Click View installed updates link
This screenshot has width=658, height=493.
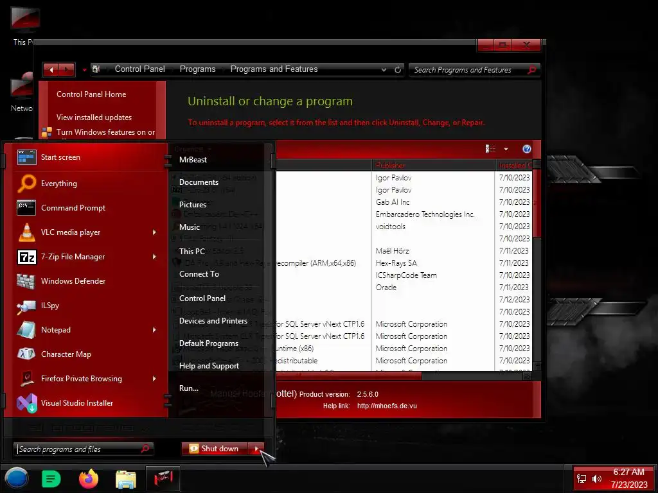tap(94, 117)
